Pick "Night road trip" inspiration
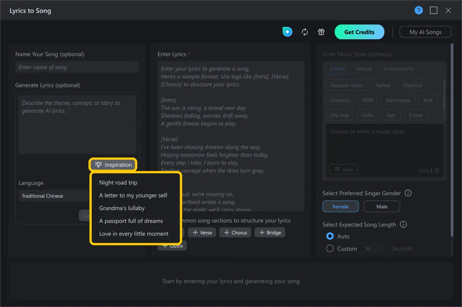 tap(118, 183)
